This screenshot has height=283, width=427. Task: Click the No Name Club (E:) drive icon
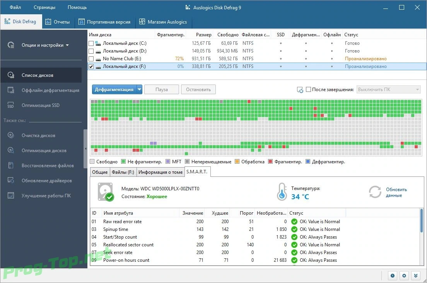98,59
